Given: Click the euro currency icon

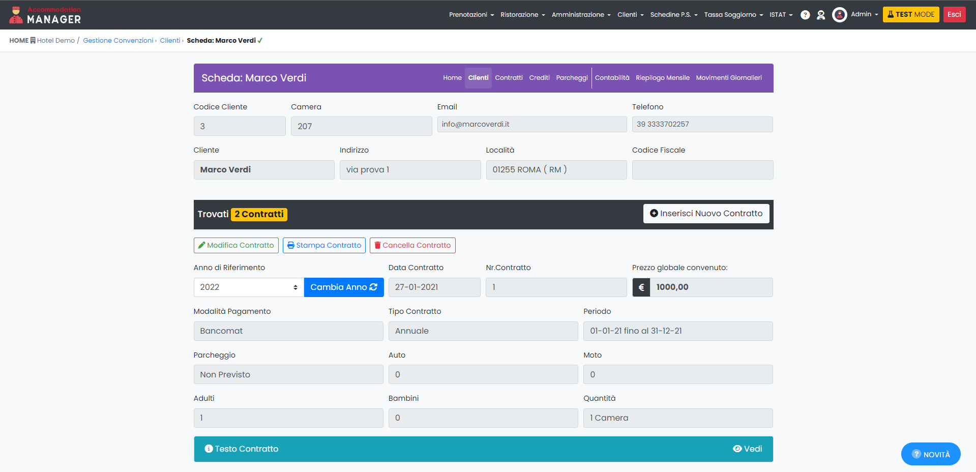Looking at the screenshot, I should point(641,287).
